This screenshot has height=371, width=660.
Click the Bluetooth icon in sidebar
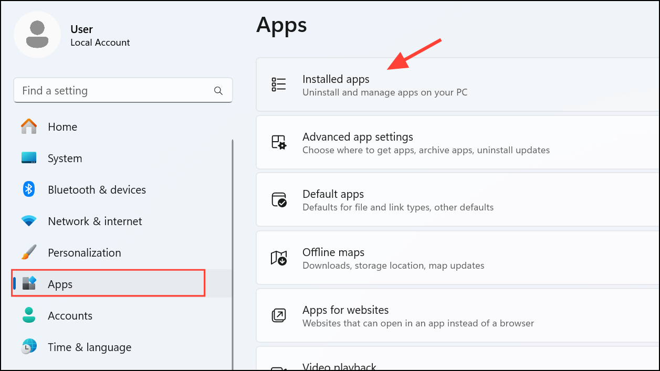click(29, 189)
